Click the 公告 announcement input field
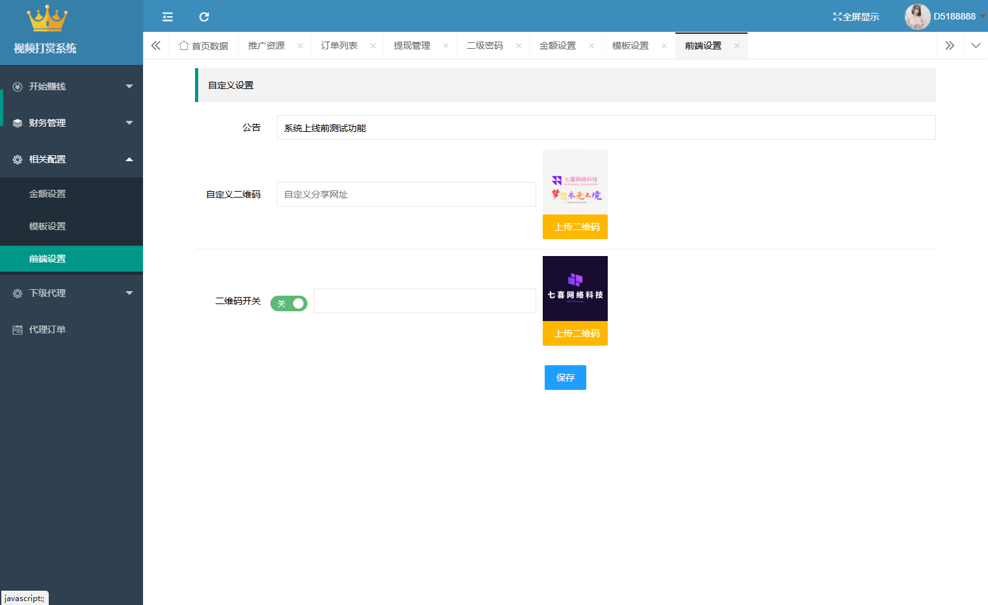This screenshot has width=988, height=605. pos(606,127)
